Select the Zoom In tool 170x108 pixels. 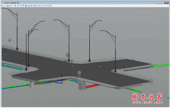coord(18,6)
